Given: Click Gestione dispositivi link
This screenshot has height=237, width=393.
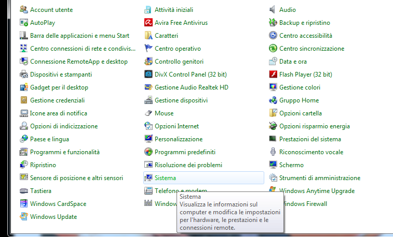Looking at the screenshot, I should (x=181, y=100).
